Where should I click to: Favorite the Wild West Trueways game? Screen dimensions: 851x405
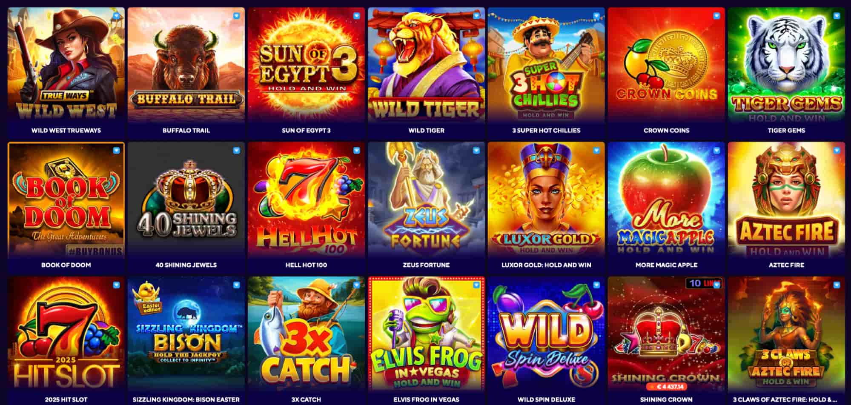pyautogui.click(x=117, y=16)
